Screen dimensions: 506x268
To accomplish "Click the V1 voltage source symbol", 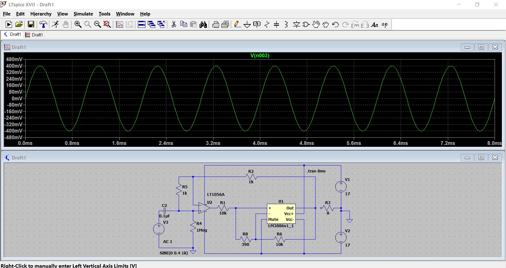I will (x=341, y=187).
